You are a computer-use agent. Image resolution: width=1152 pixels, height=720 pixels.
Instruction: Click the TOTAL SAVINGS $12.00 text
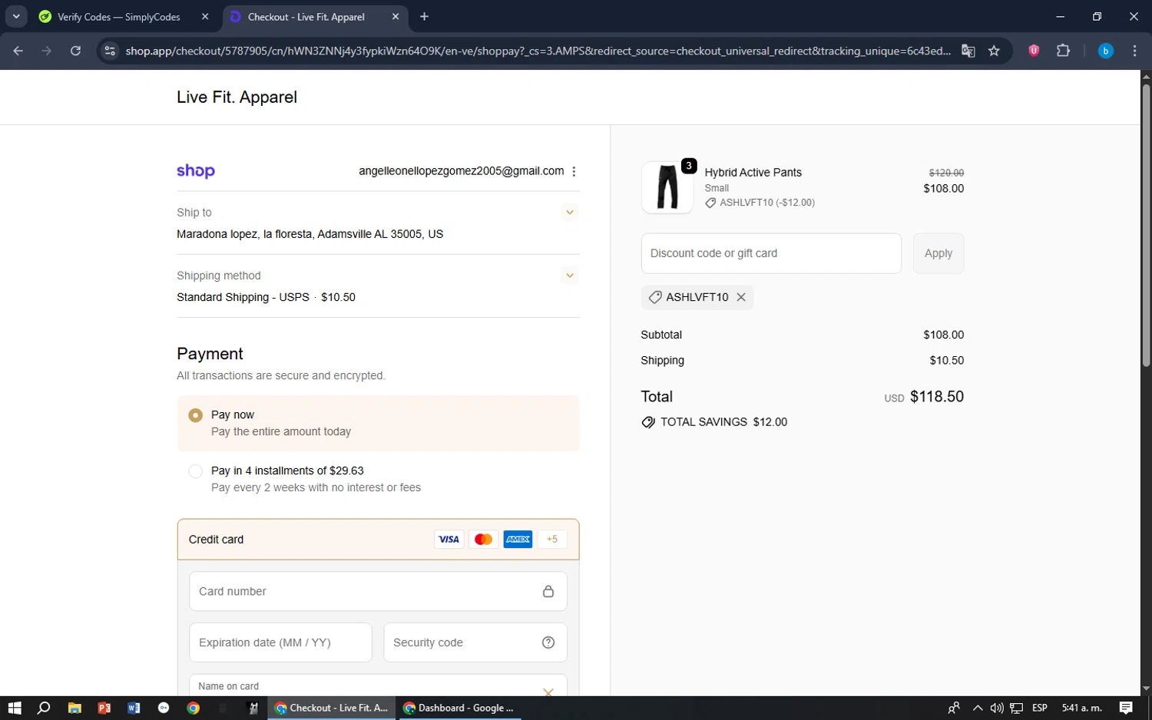click(x=723, y=422)
